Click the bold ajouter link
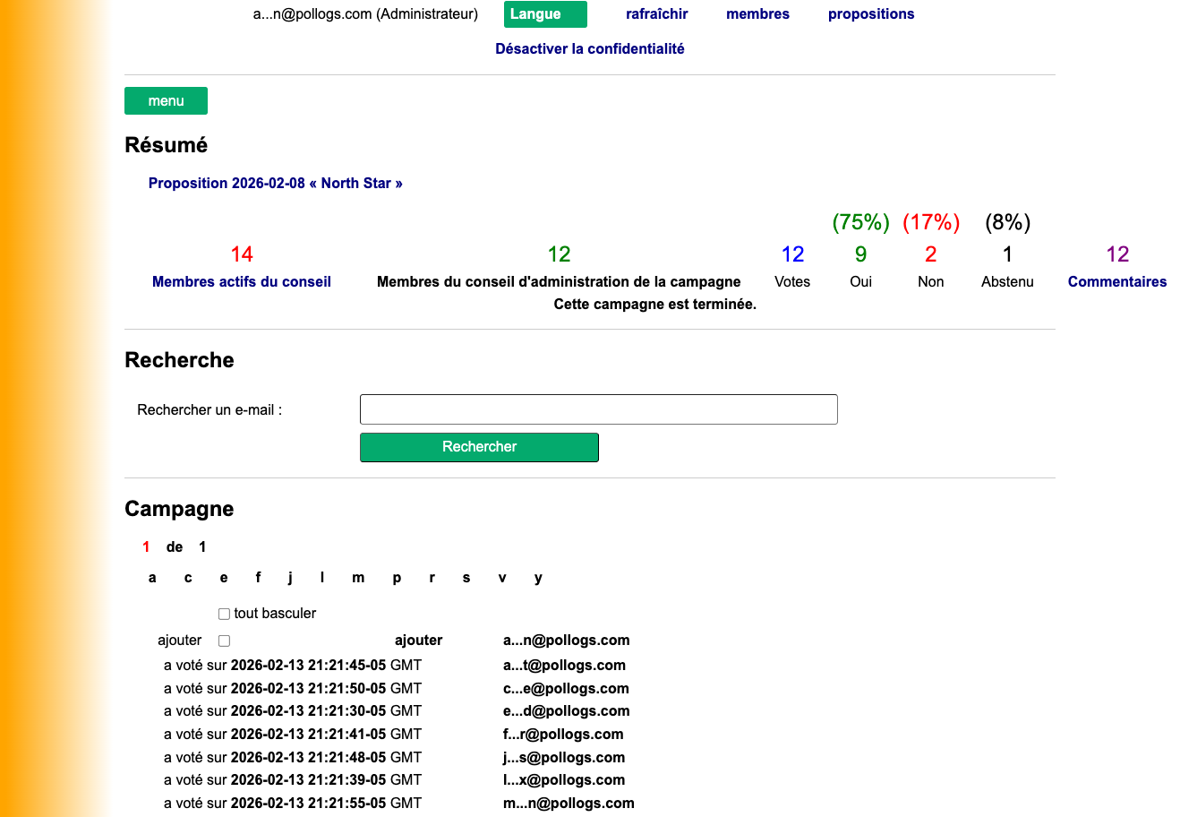The image size is (1180, 817). [x=418, y=641]
